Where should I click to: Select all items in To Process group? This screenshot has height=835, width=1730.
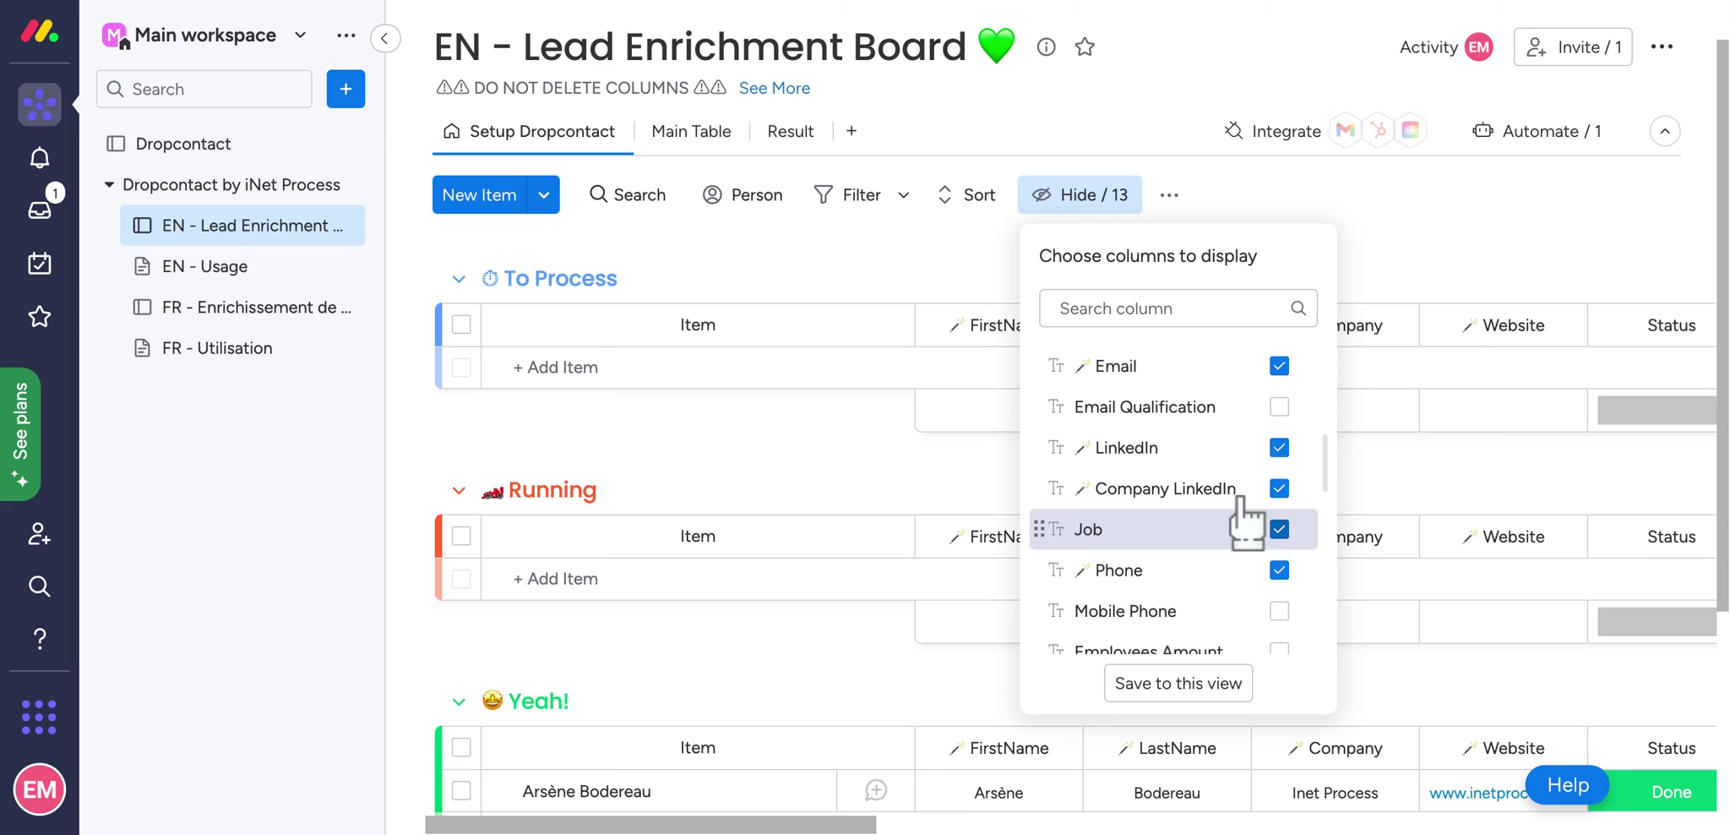click(461, 325)
